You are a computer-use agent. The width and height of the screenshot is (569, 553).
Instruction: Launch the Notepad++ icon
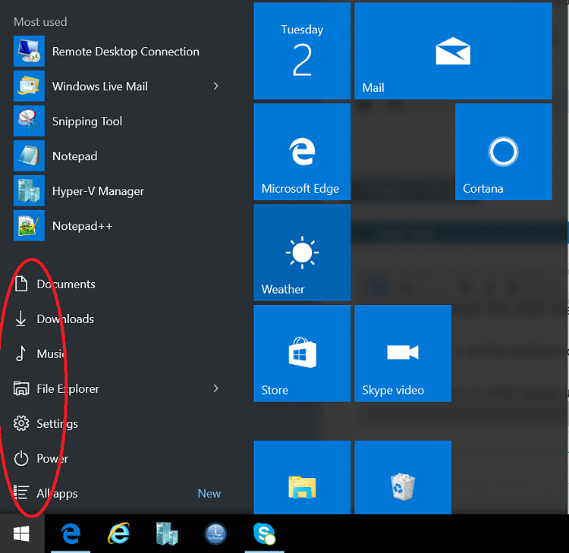(x=29, y=225)
